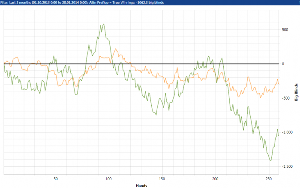300x188 pixels.
Task: Click the Big Blinds axis title
Action: click(296, 92)
